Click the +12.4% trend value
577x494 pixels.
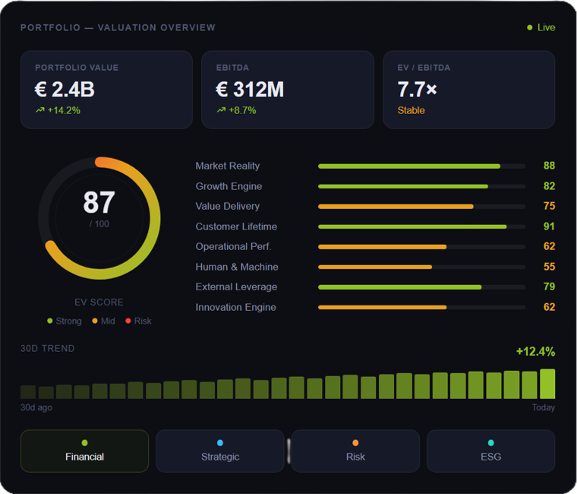[535, 351]
